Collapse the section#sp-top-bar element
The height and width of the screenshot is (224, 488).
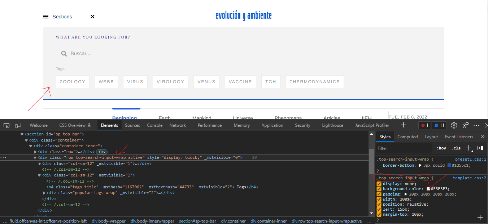[22, 134]
